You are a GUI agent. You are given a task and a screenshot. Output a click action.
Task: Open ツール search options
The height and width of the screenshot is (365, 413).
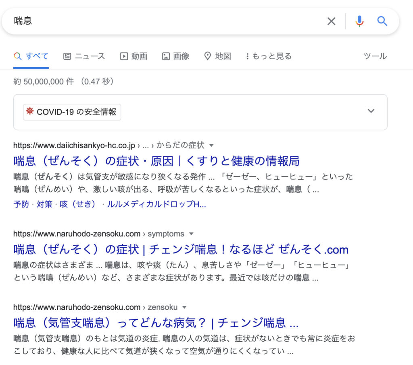[375, 56]
